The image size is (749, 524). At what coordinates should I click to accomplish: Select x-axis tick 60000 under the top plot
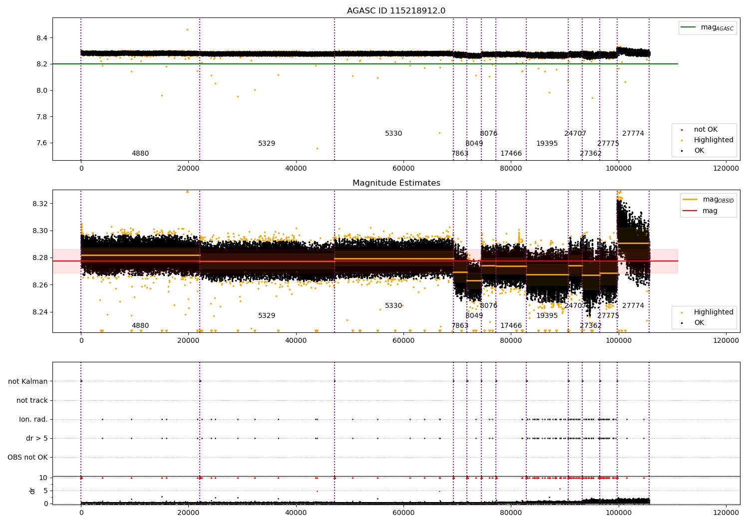tap(403, 169)
